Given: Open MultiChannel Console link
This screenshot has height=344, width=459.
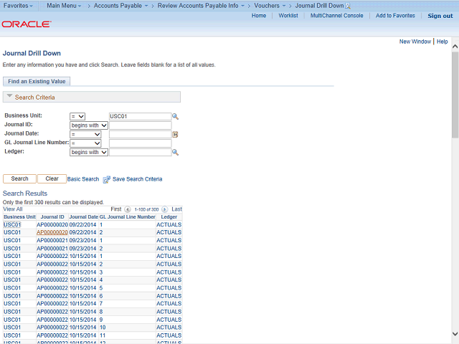Looking at the screenshot, I should click(x=336, y=16).
